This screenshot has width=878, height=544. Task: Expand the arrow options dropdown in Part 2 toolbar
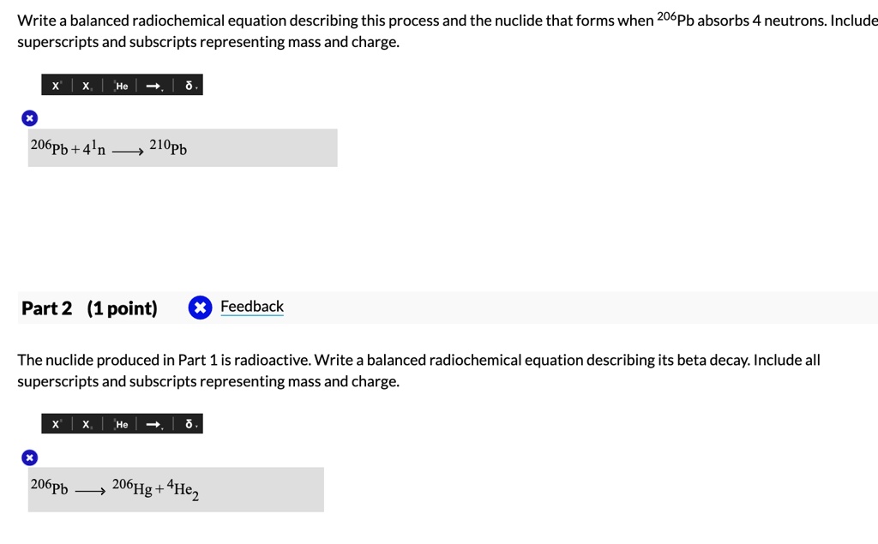(x=162, y=426)
